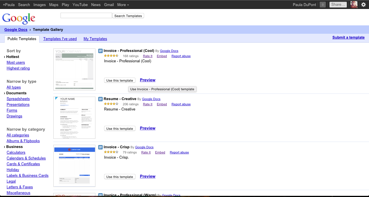Open the settings gear icon
The width and height of the screenshot is (369, 197).
click(x=364, y=5)
